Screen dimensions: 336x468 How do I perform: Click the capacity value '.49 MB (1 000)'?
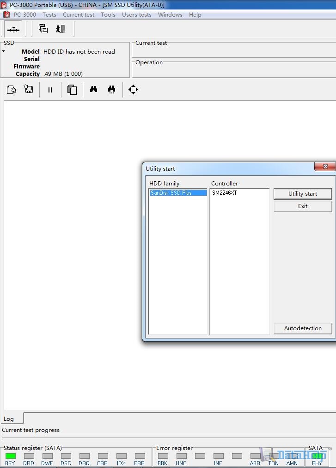(x=63, y=74)
